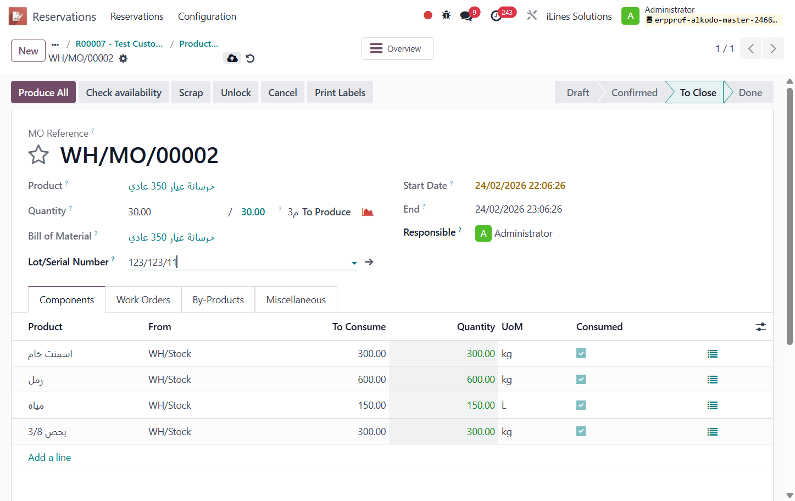Open the Reservations menu item

[x=137, y=16]
